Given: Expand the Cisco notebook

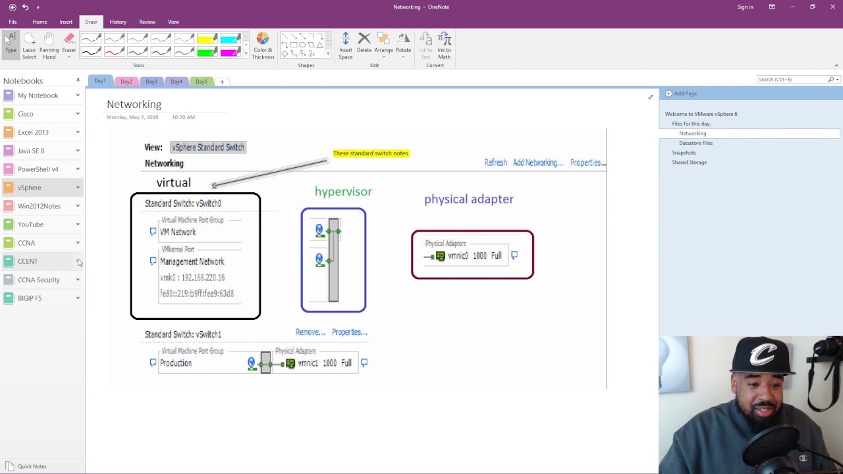Looking at the screenshot, I should (78, 114).
